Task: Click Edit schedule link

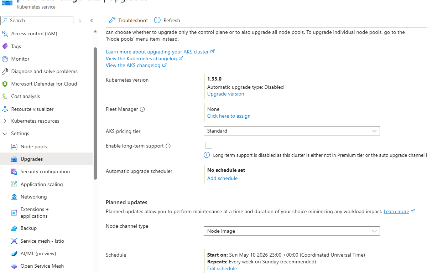Action: 222,269
